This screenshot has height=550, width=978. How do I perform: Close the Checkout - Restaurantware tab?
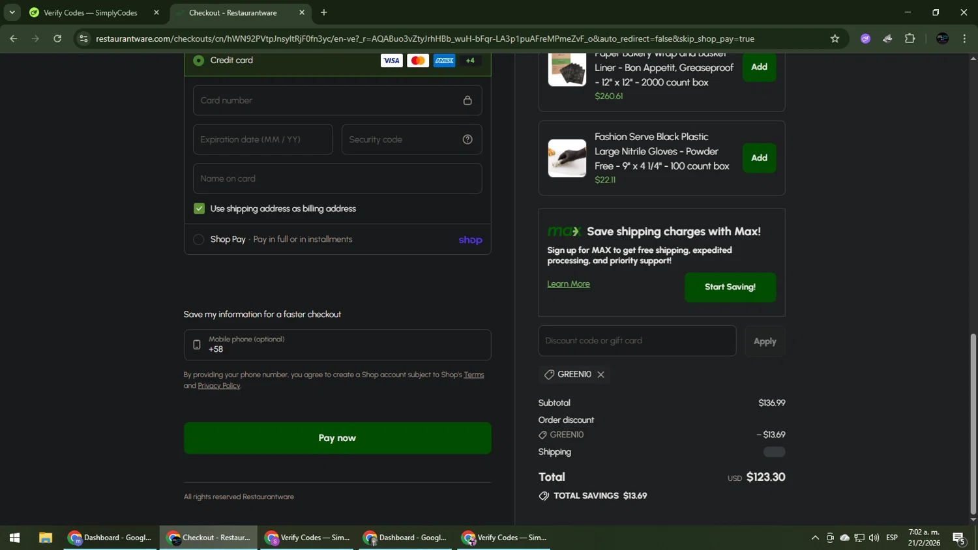coord(302,12)
